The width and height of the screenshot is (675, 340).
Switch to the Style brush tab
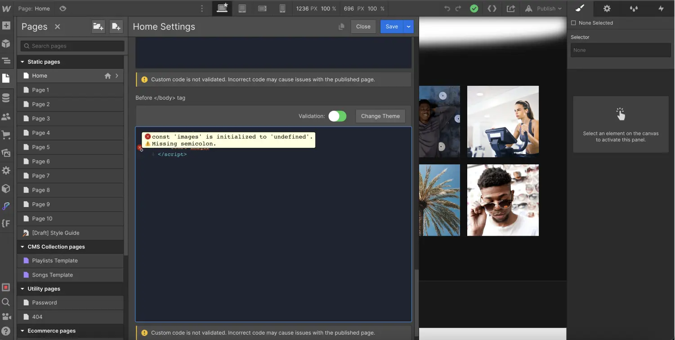[580, 9]
